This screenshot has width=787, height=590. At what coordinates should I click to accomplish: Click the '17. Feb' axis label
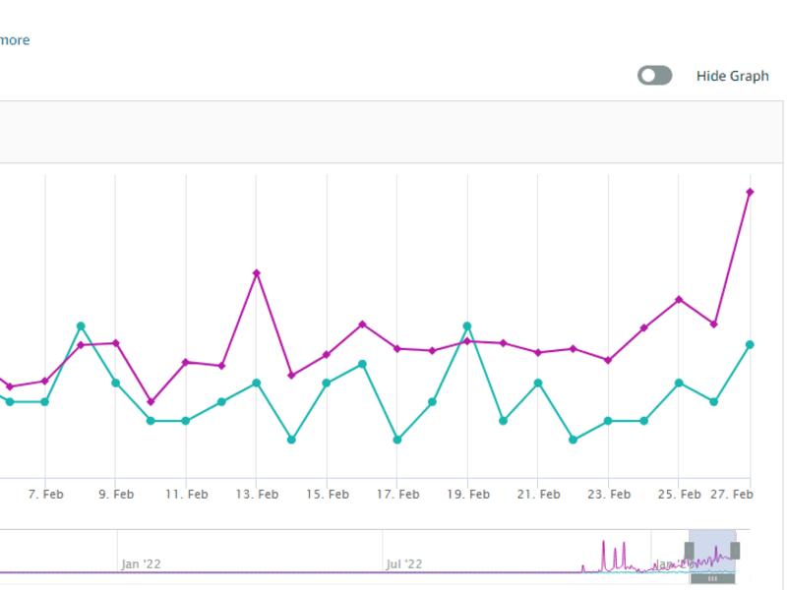tap(398, 495)
